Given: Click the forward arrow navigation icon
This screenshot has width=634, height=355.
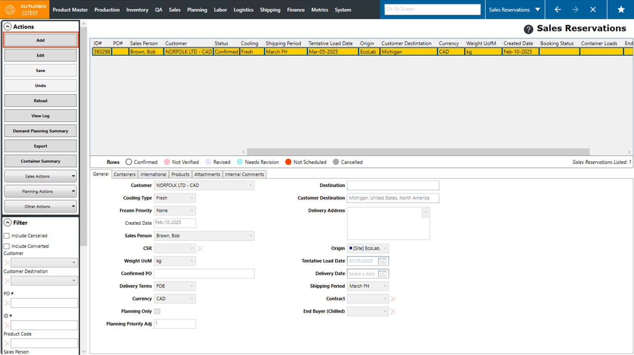Looking at the screenshot, I should [575, 10].
